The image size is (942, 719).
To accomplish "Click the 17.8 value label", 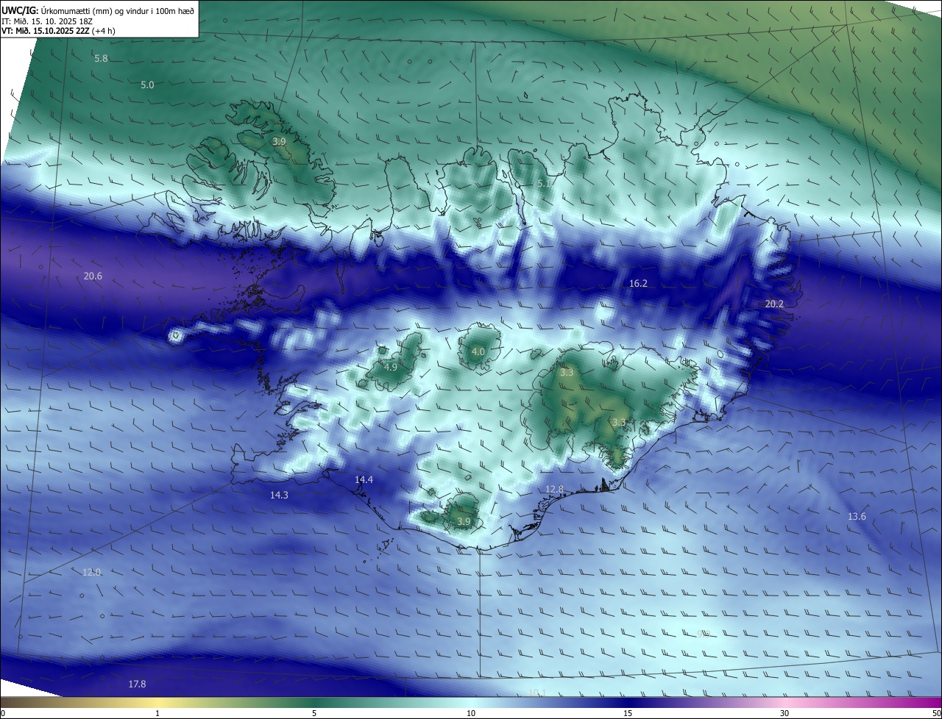I will point(137,684).
